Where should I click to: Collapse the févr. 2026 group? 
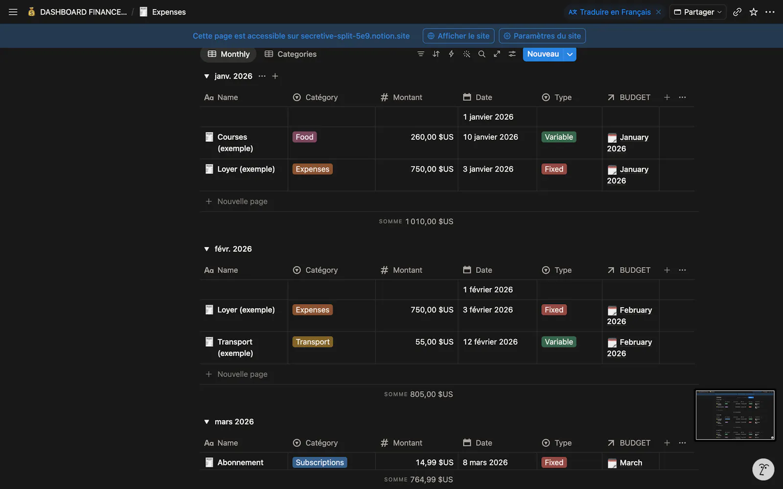coord(207,249)
